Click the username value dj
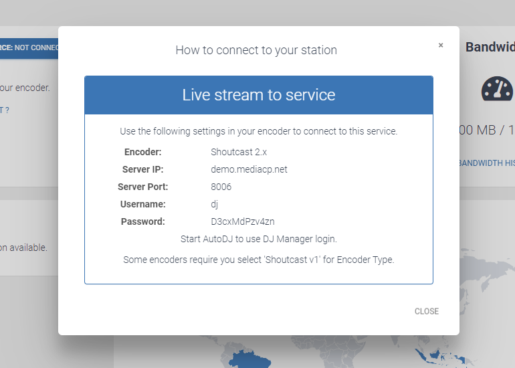 point(214,204)
